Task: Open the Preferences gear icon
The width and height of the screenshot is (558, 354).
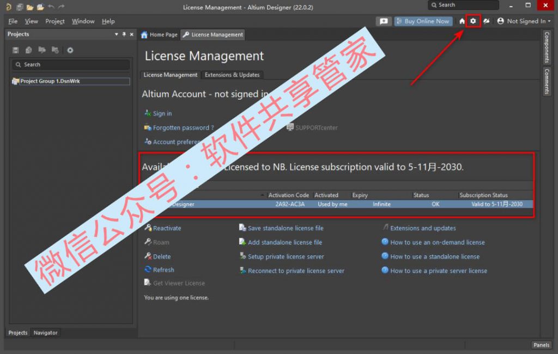Action: [473, 21]
